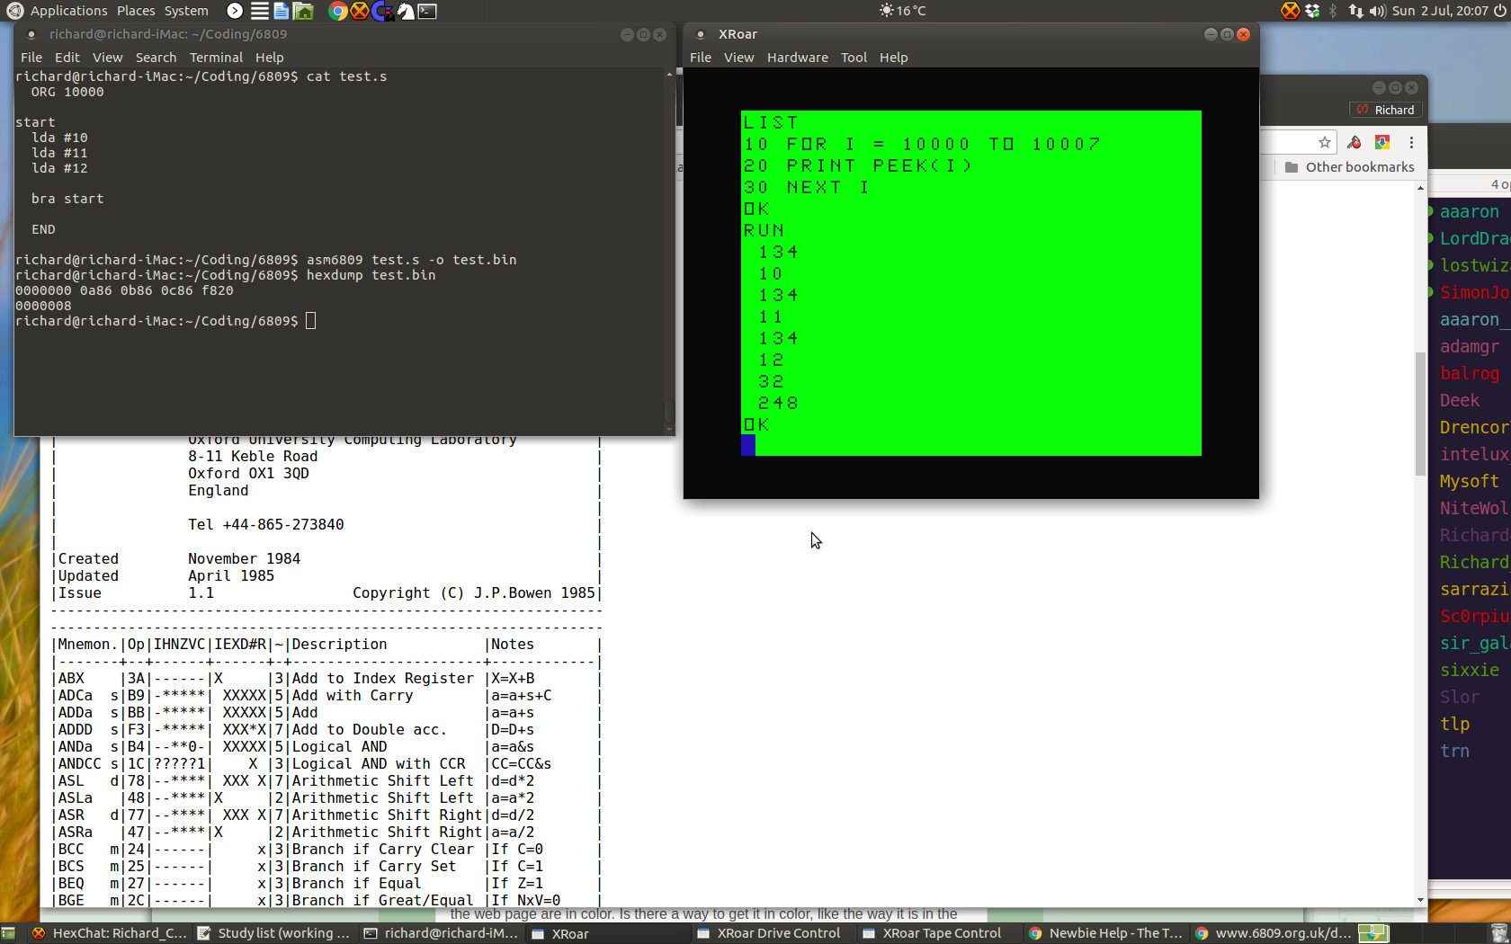Screen dimensions: 1511x944
Task: Open the XRoar Tool menu
Action: (854, 58)
